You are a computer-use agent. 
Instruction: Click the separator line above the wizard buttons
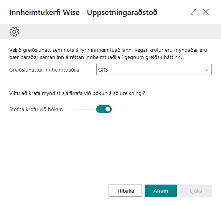coord(110,177)
